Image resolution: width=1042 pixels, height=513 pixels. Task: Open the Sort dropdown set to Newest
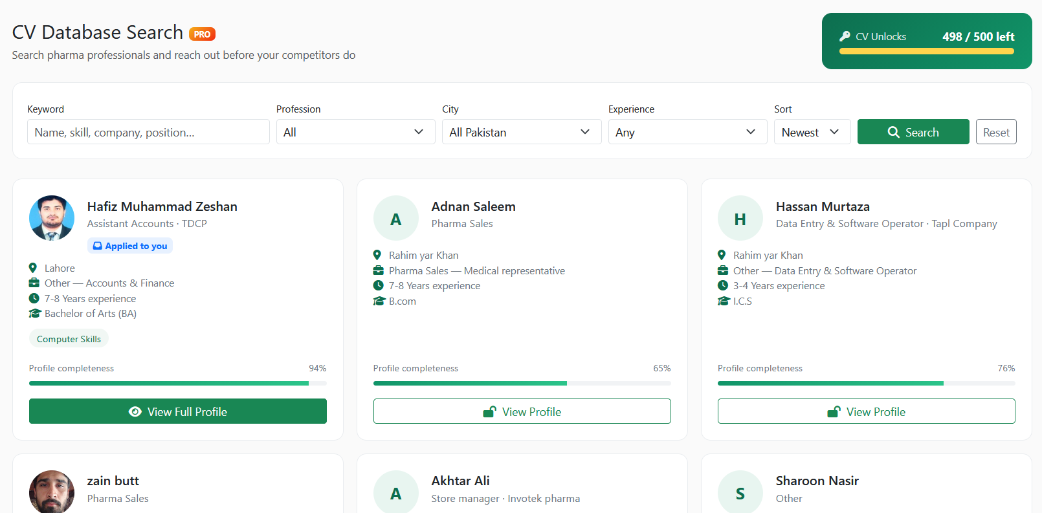coord(812,132)
